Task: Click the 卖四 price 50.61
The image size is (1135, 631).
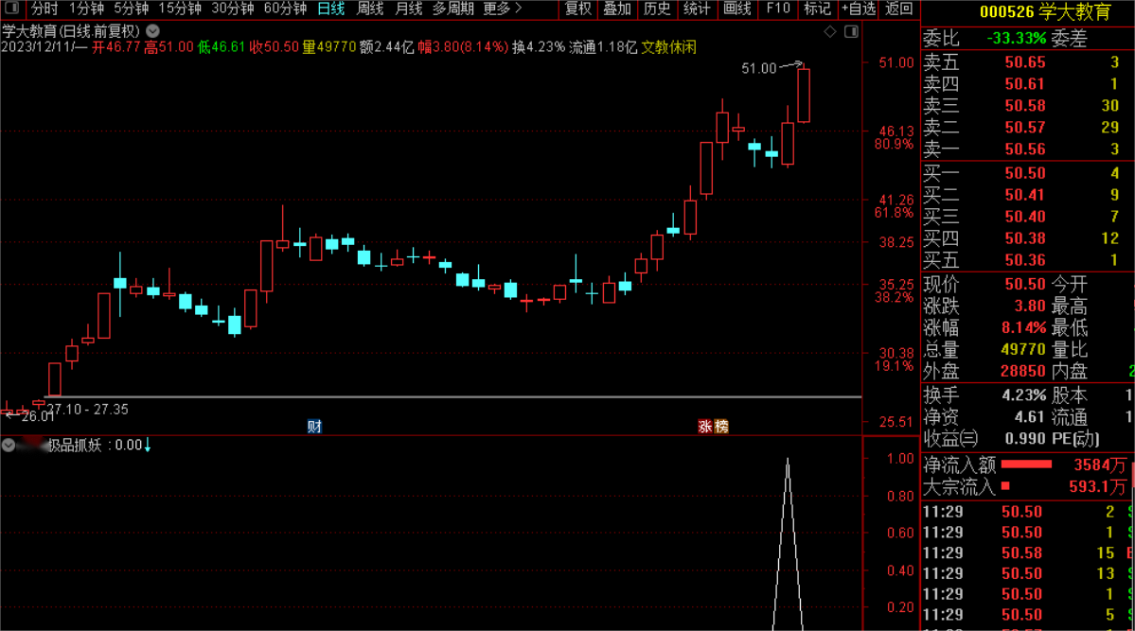Action: pos(1025,84)
